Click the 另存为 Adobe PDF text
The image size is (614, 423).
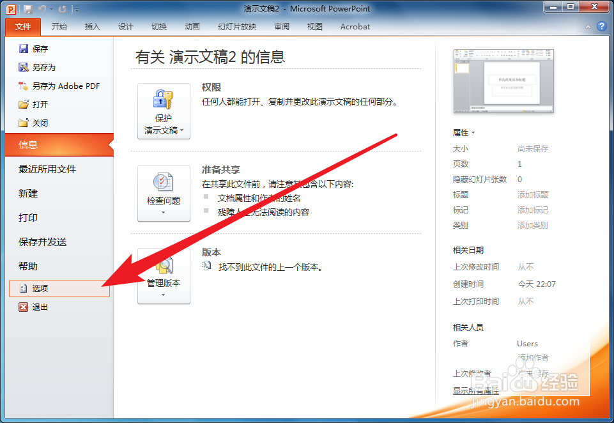66,86
